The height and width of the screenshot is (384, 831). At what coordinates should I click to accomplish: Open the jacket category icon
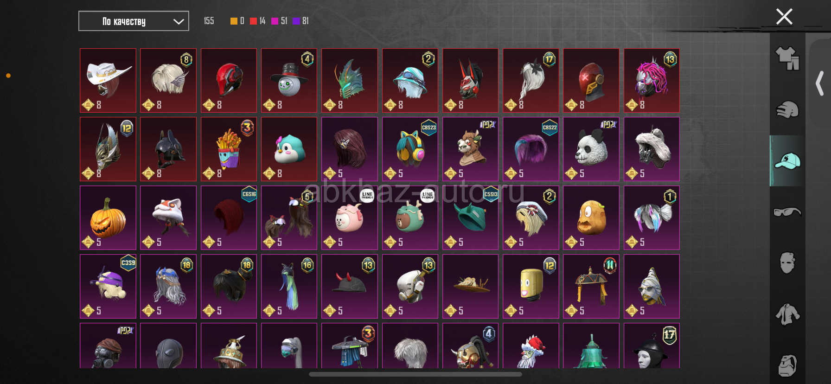[x=787, y=314]
